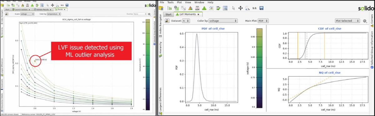Toggle the lock icon beside Dataset in the right window
The width and height of the screenshot is (375, 116).
pyautogui.click(x=167, y=21)
